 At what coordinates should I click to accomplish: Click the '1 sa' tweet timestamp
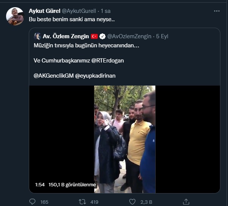coord(106,11)
